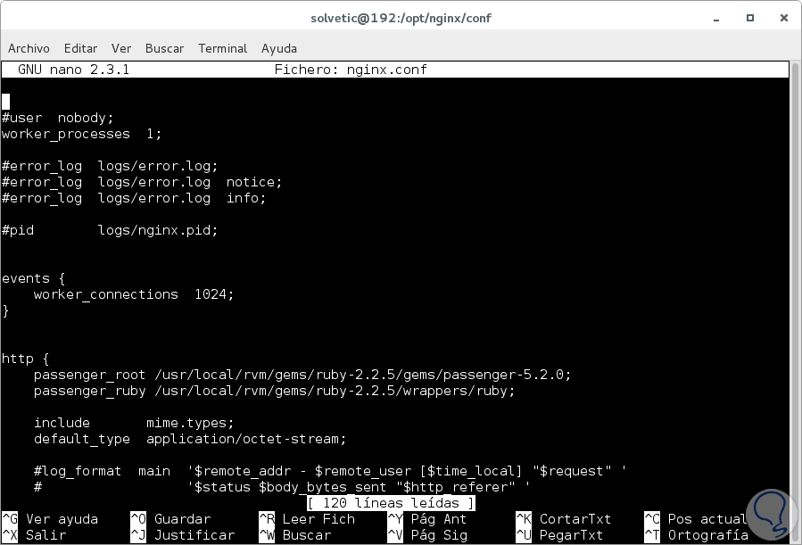Use the PegarTxt paste text shortcut
The height and width of the screenshot is (545, 802).
click(566, 534)
